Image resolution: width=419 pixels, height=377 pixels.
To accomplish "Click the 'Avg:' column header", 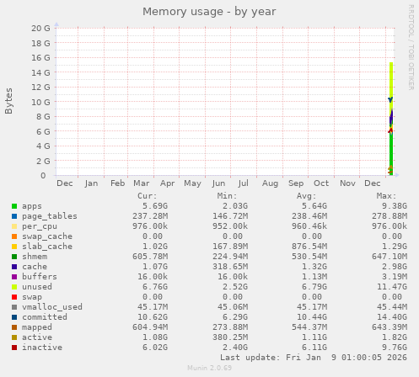I will [x=306, y=196].
